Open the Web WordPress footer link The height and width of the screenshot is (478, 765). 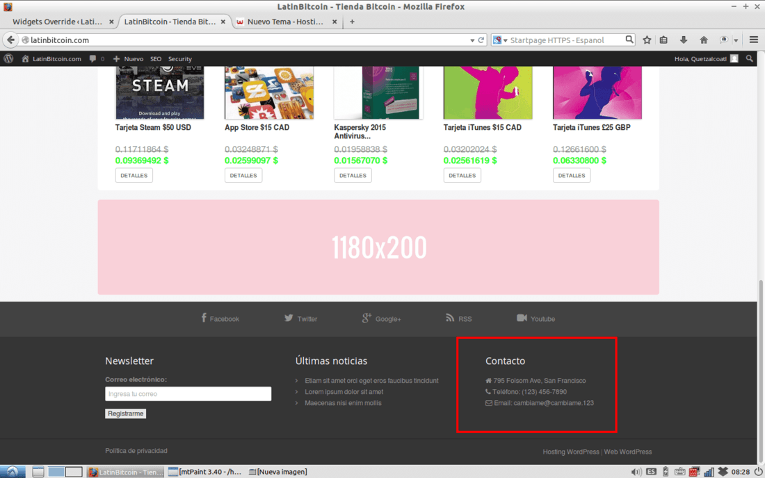point(628,452)
